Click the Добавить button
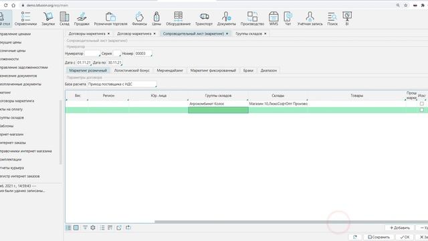 pyautogui.click(x=400, y=228)
